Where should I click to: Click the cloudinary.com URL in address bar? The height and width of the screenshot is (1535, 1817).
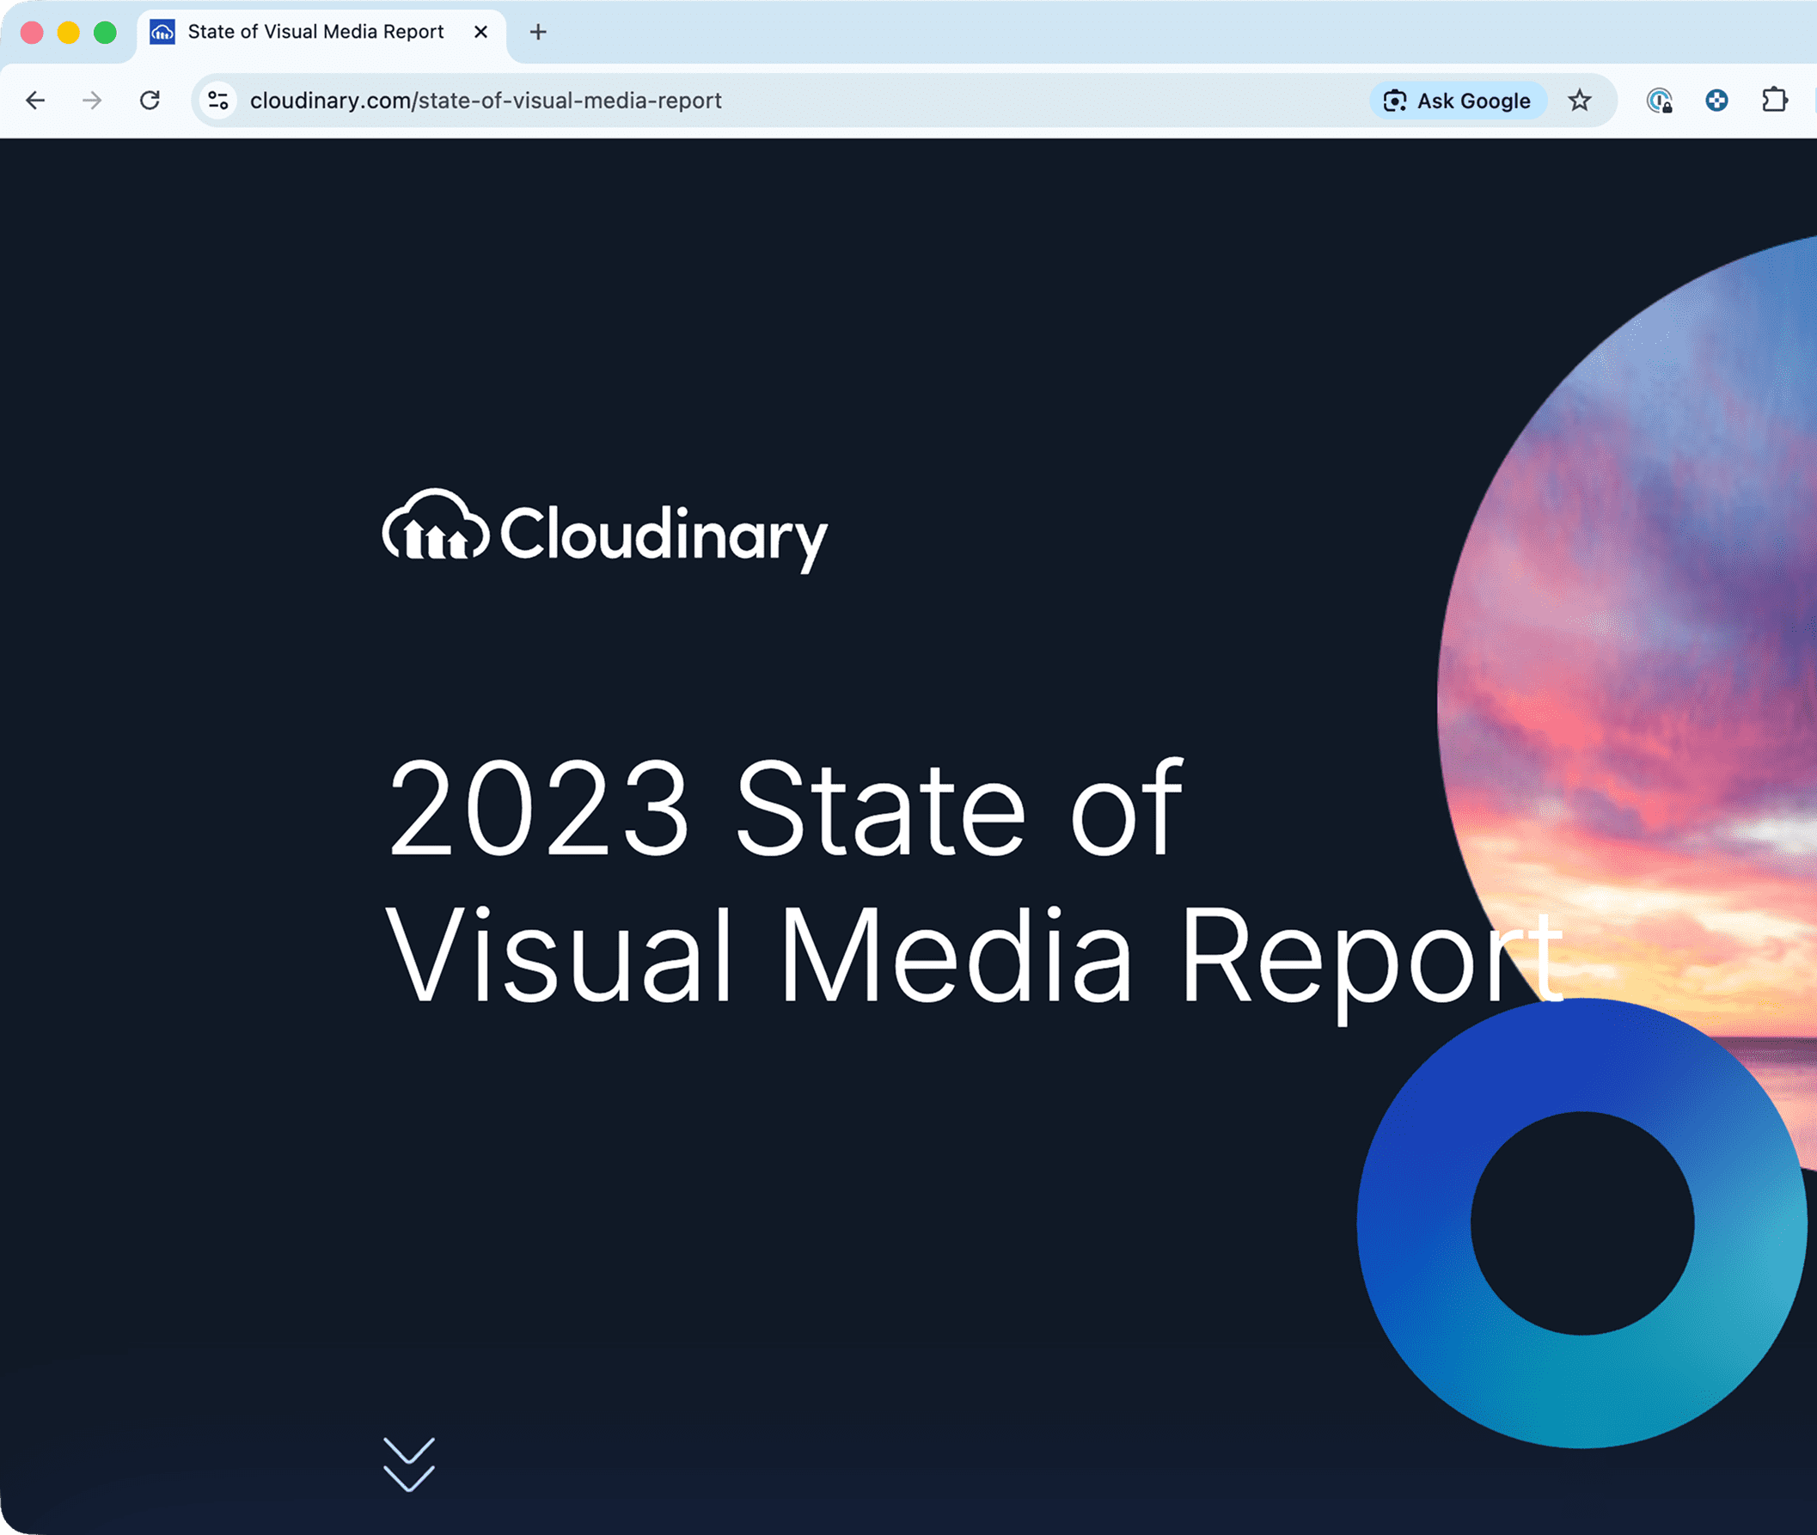[486, 101]
